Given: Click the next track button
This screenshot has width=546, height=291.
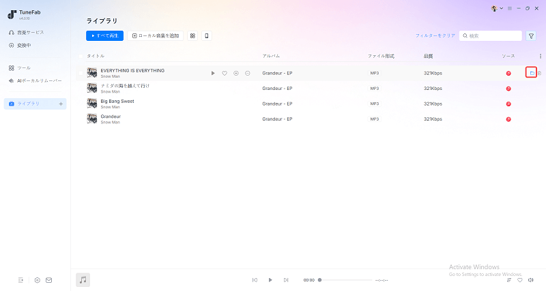Looking at the screenshot, I should click(286, 280).
